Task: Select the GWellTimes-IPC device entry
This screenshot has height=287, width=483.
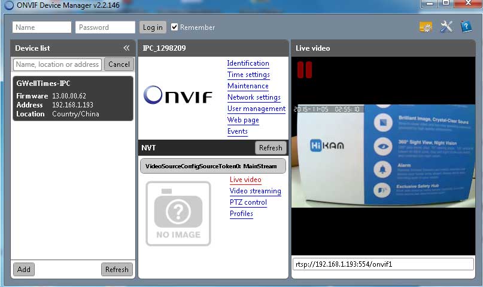Action: click(x=73, y=98)
